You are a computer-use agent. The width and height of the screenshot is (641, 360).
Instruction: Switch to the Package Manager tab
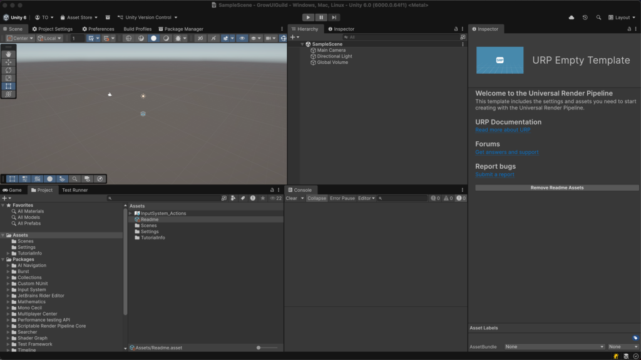coord(181,29)
